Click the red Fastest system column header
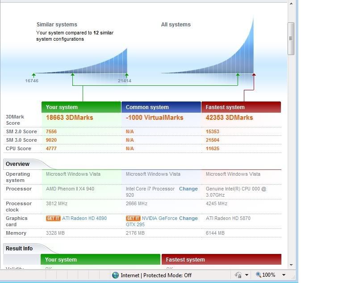This screenshot has width=343, height=283. click(x=241, y=107)
